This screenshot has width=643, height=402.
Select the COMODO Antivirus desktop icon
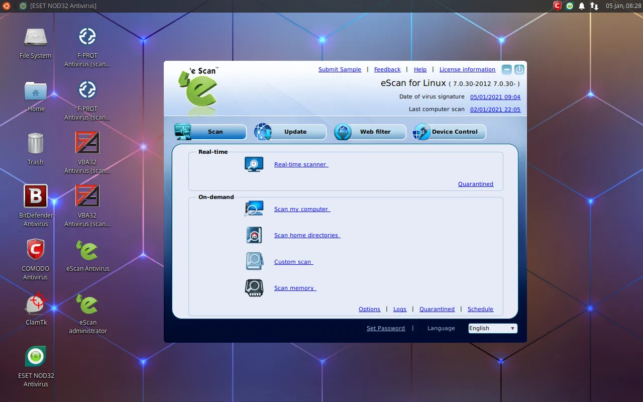point(35,259)
